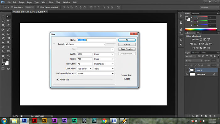Image resolution: width=220 pixels, height=124 pixels.
Task: Select the Eraser tool
Action: (x=3, y=38)
